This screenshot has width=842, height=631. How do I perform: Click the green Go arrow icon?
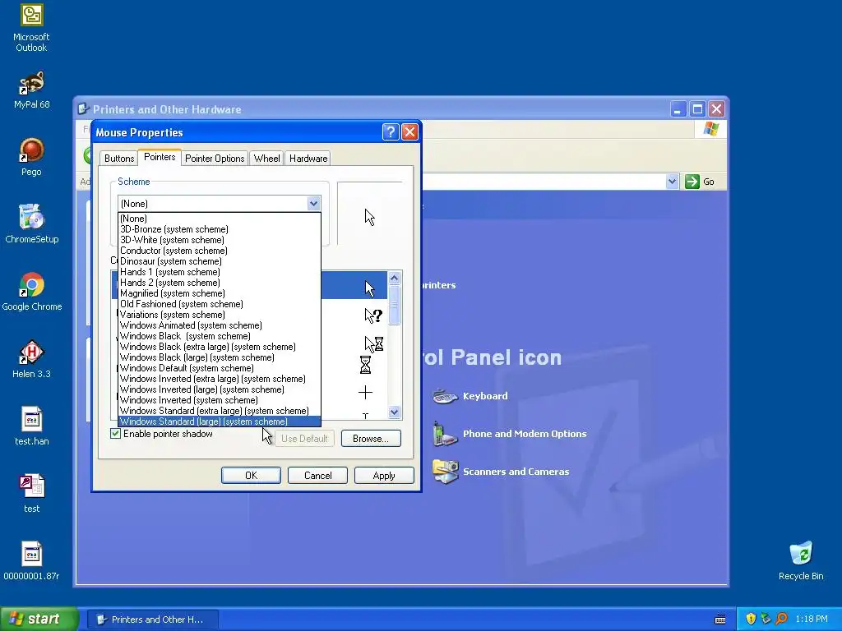[692, 182]
